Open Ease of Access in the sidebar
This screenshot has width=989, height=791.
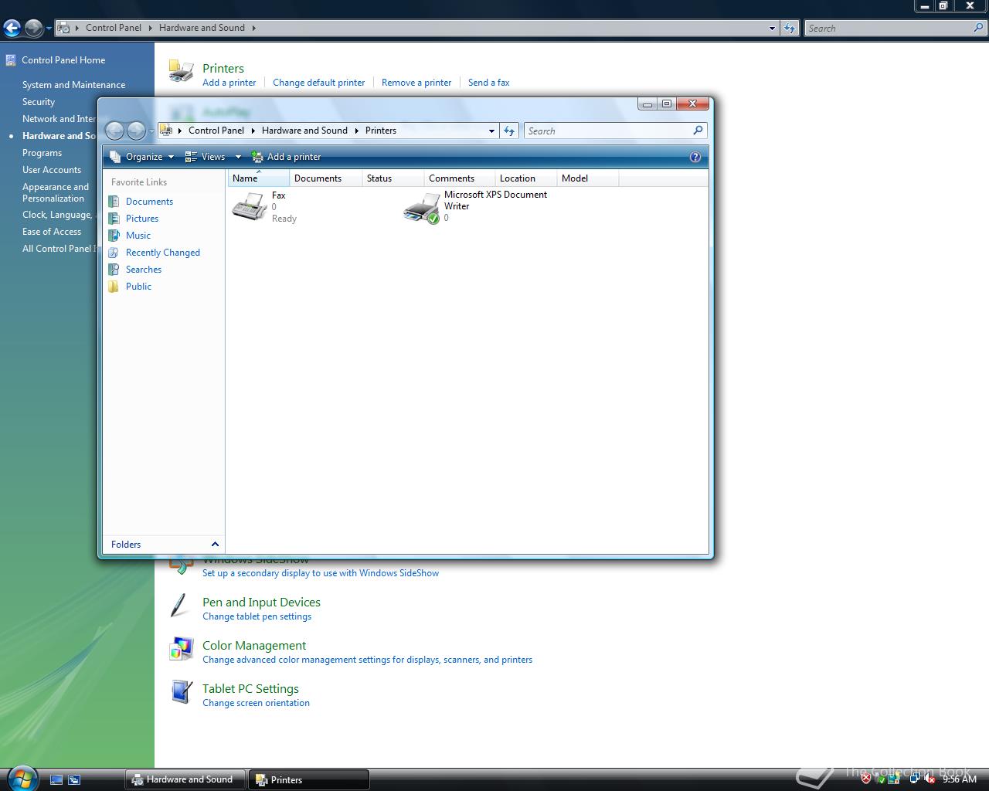pyautogui.click(x=52, y=232)
